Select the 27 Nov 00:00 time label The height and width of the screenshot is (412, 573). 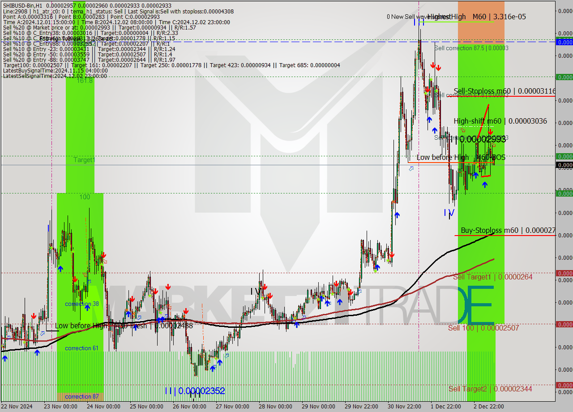coord(232,406)
